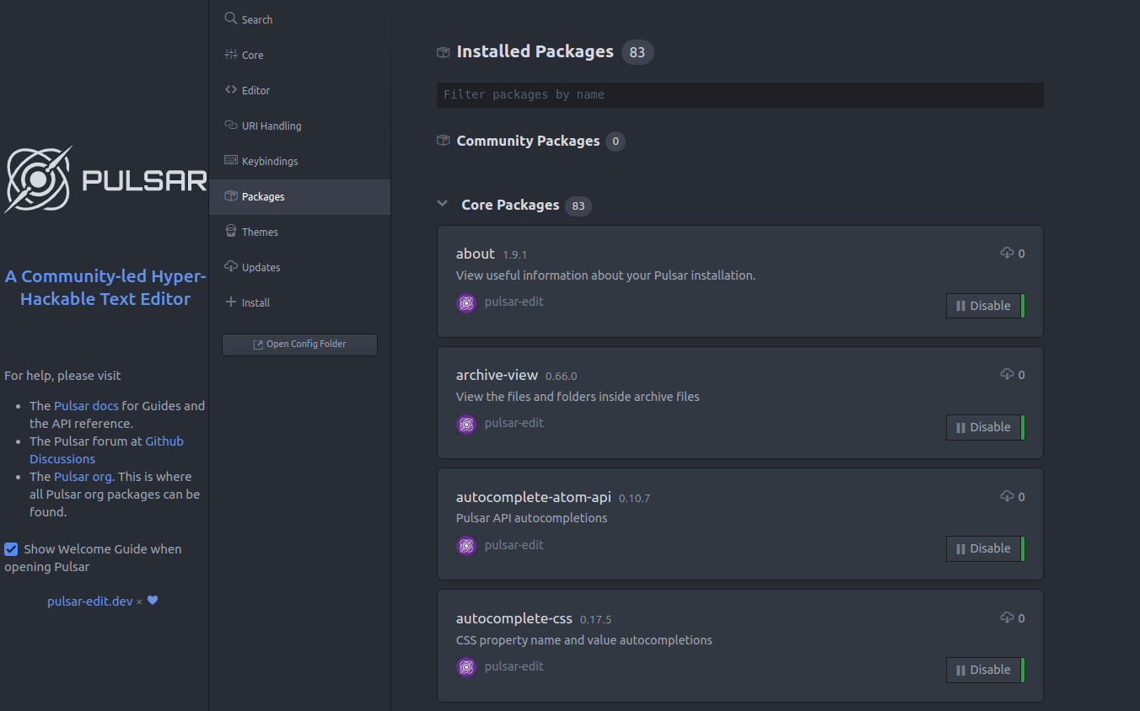Click the blue heart icon
Viewport: 1140px width, 711px height.
coord(153,601)
